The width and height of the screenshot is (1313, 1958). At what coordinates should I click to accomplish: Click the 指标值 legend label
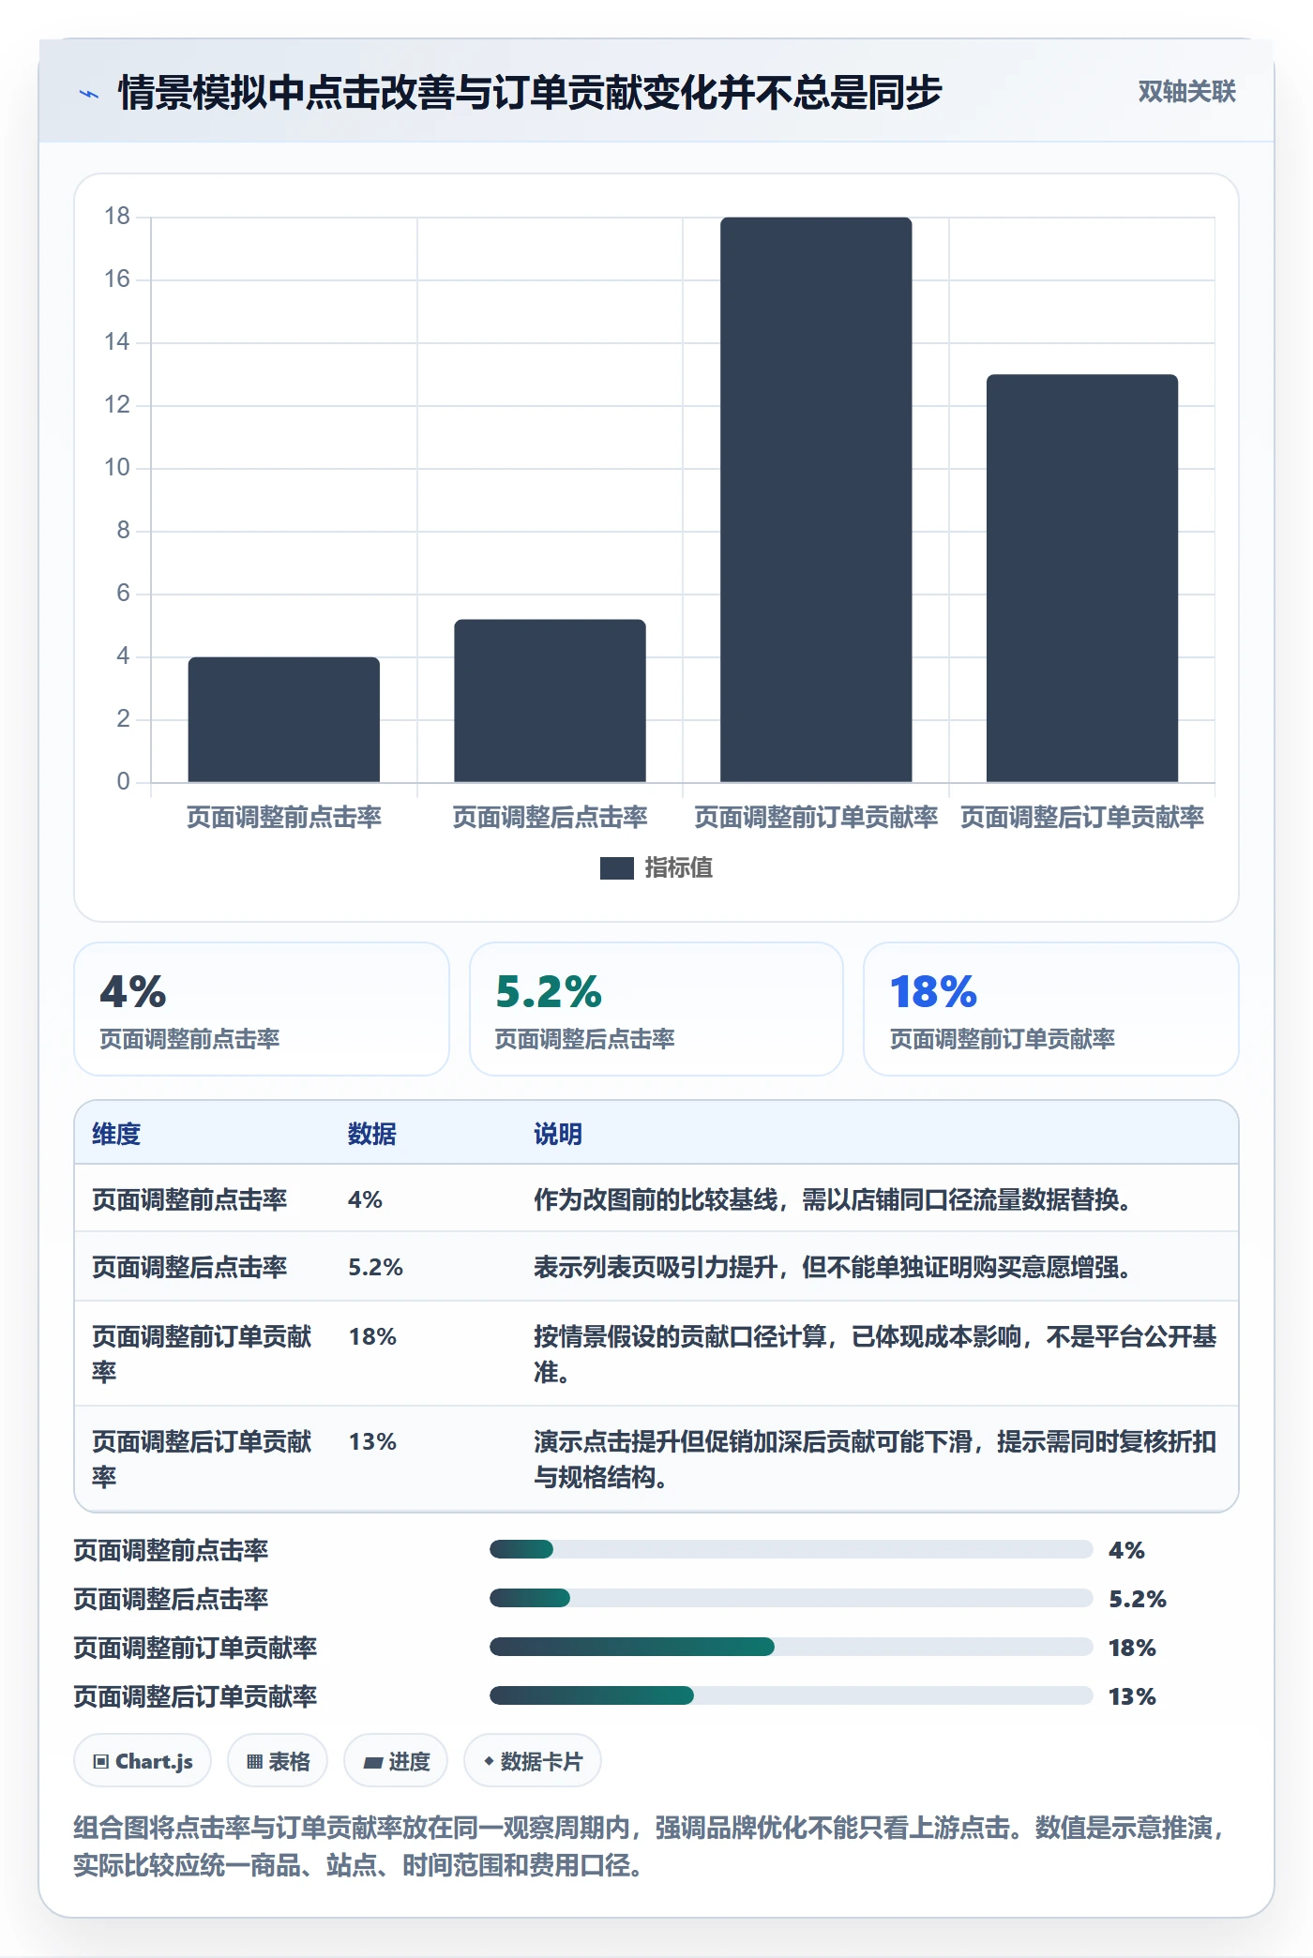679,868
